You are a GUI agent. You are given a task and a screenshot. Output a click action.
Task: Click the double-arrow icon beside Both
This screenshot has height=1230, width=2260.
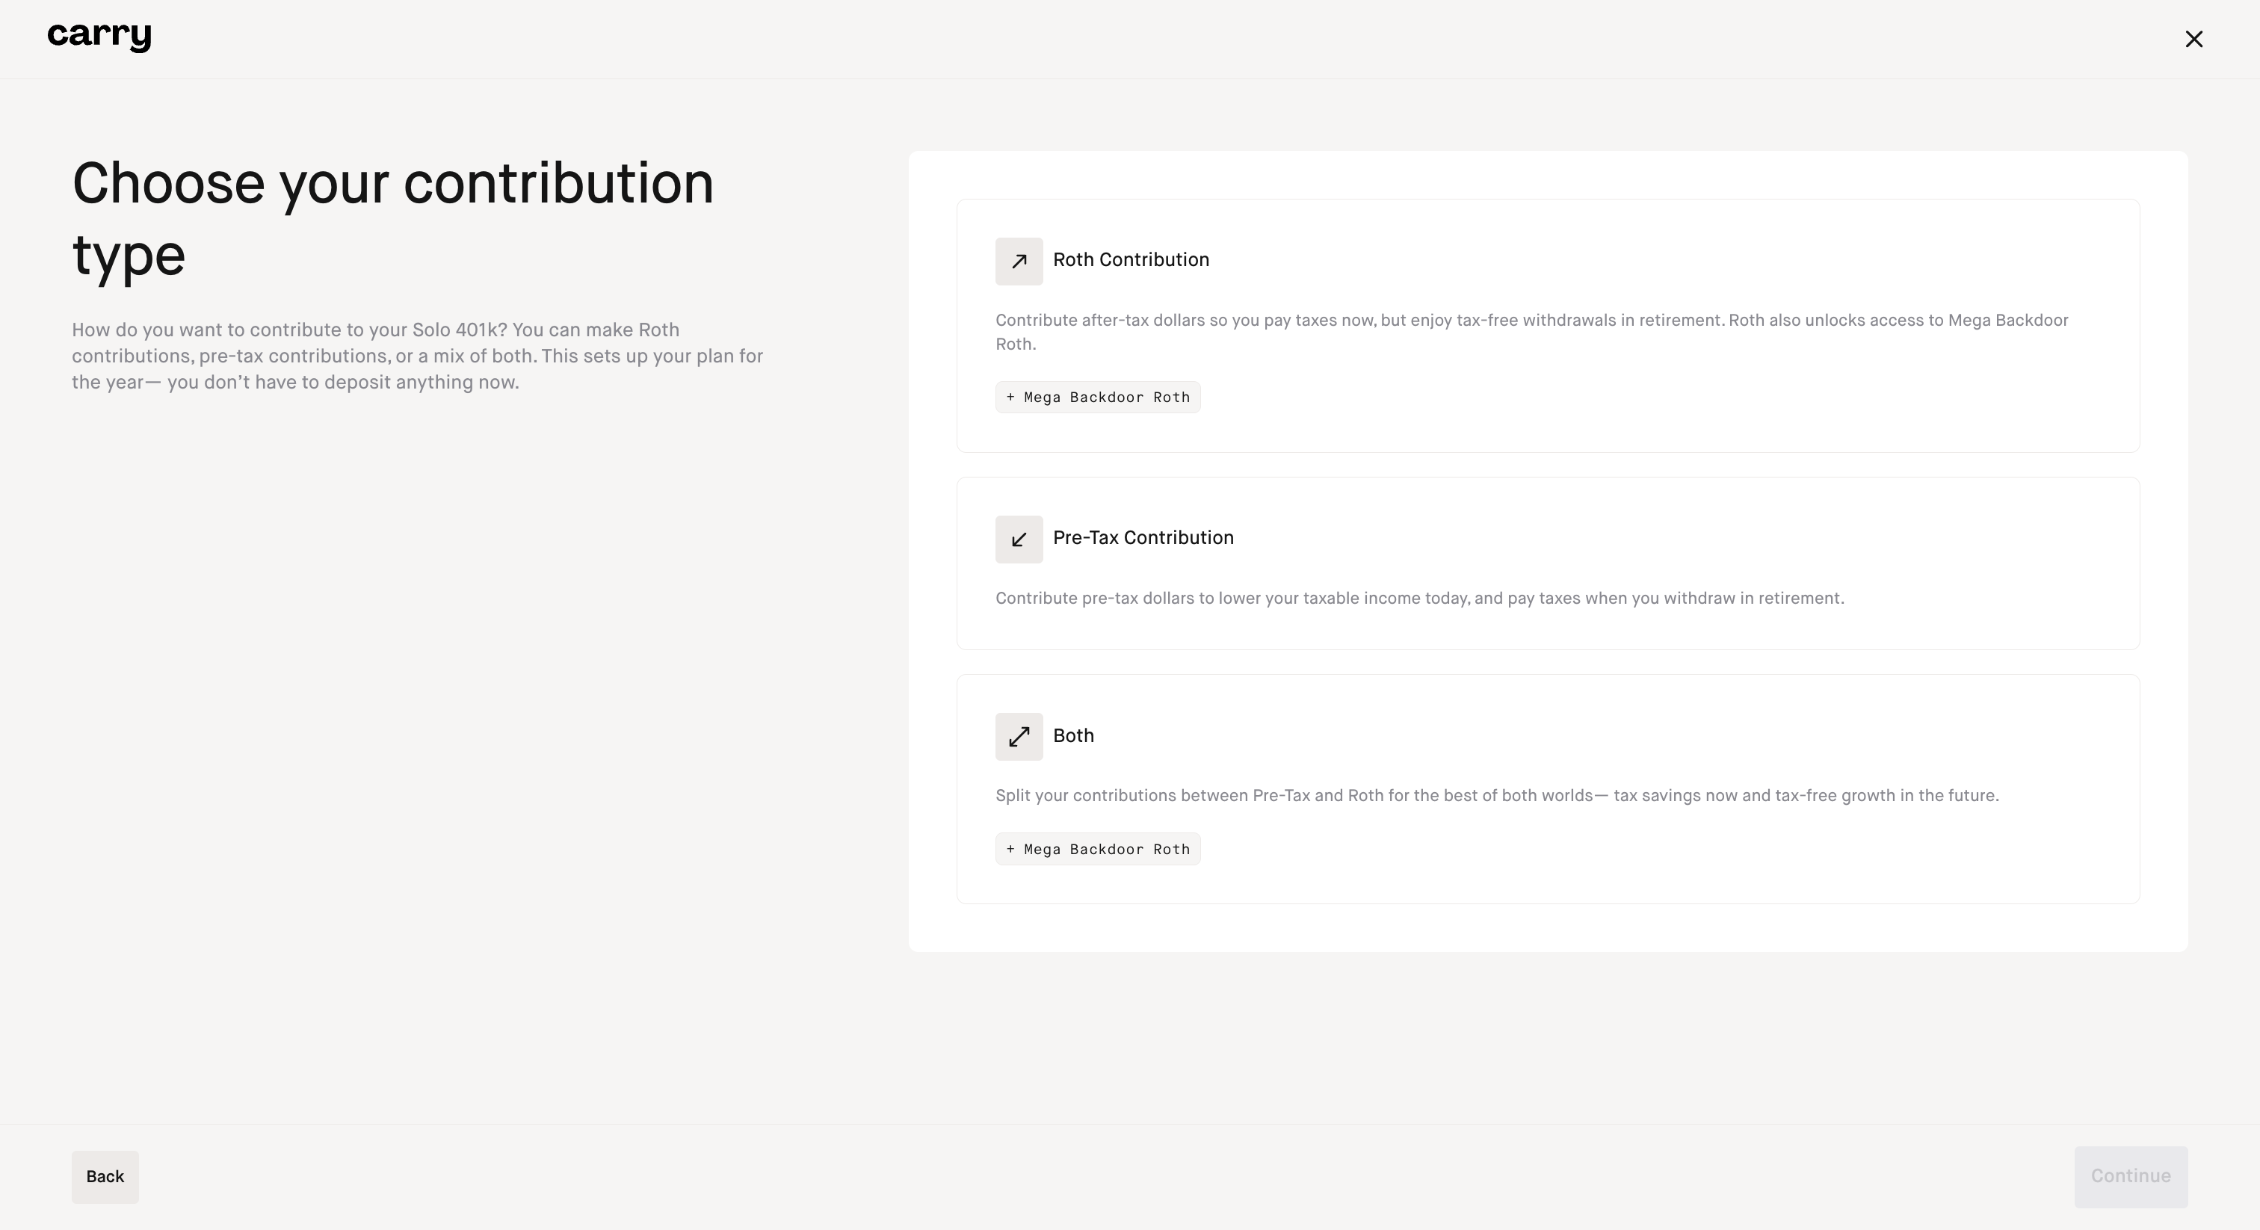1019,737
